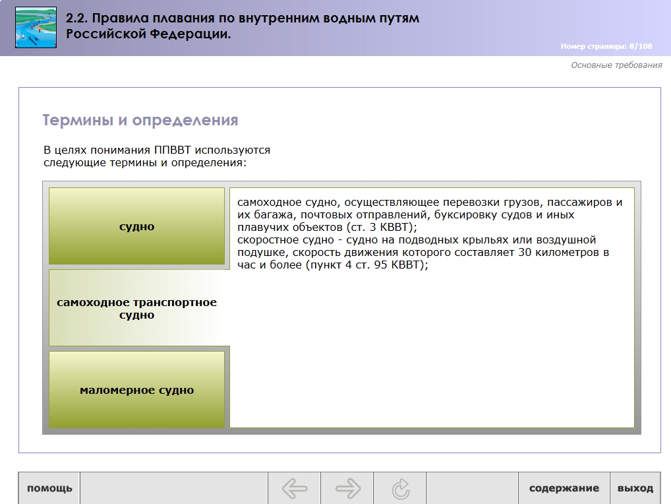The image size is (671, 504).
Task: Click the скоростное судно definition text
Action: click(x=422, y=252)
